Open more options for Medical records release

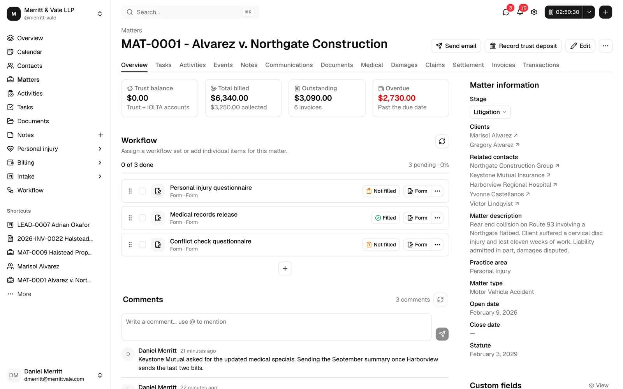click(437, 218)
